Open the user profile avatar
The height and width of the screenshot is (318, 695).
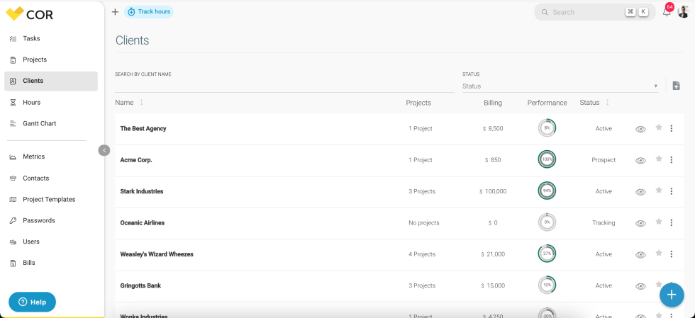click(x=683, y=12)
